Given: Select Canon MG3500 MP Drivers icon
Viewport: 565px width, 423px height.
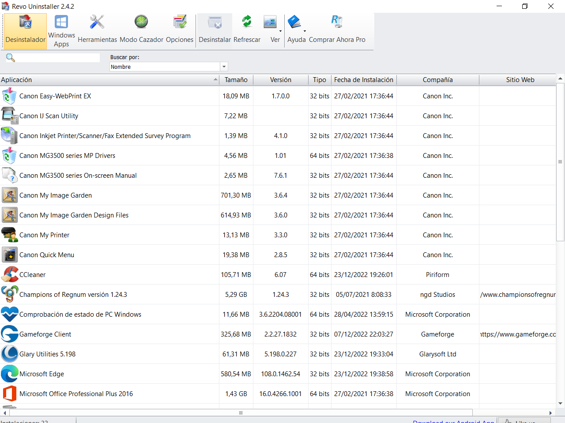Looking at the screenshot, I should tap(9, 155).
